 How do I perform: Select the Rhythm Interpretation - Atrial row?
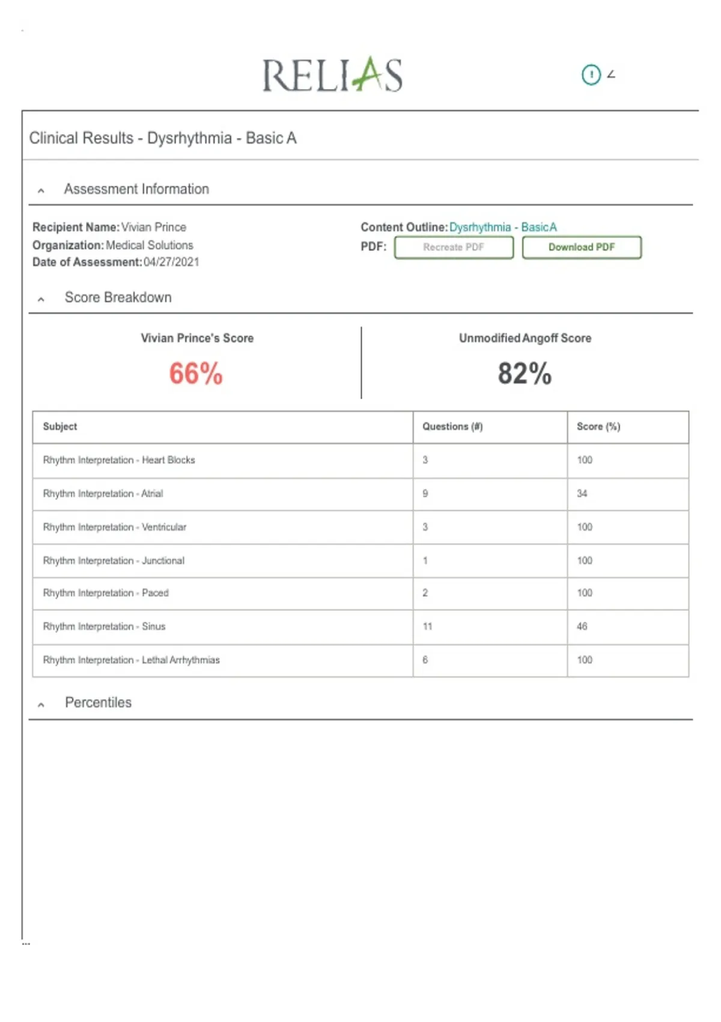coord(360,494)
